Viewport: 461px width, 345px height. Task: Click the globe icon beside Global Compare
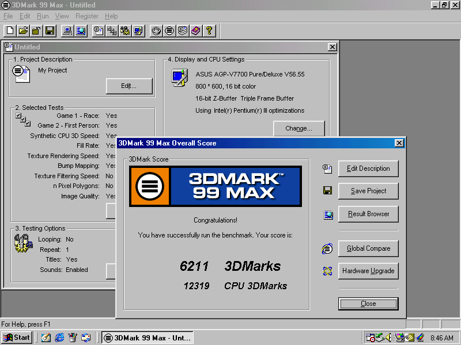pyautogui.click(x=327, y=249)
